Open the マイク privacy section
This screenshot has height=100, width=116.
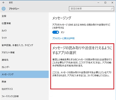tap(24, 38)
